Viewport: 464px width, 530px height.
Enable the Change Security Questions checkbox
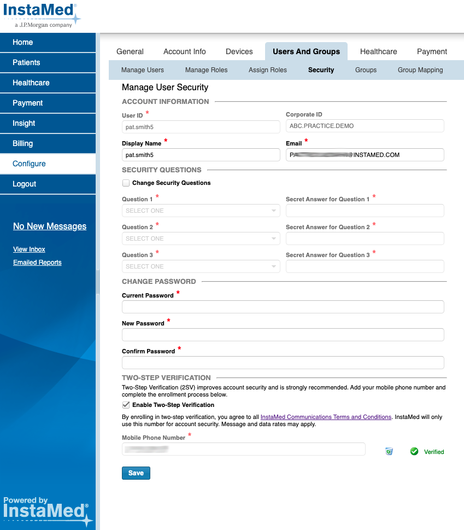(x=126, y=183)
